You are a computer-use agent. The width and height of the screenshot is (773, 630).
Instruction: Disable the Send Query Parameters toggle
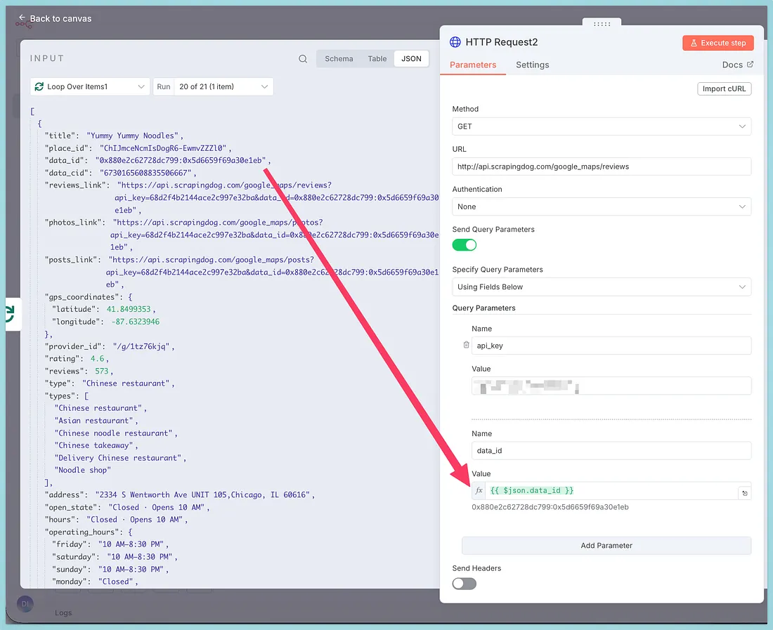click(464, 245)
